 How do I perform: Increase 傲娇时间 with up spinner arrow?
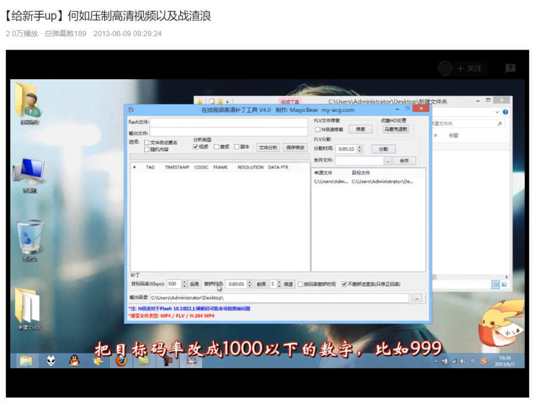tap(250, 282)
